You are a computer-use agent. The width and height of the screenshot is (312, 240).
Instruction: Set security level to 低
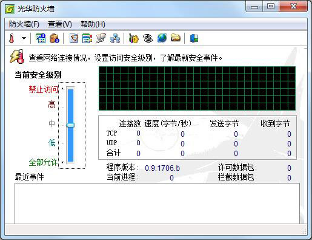52,143
